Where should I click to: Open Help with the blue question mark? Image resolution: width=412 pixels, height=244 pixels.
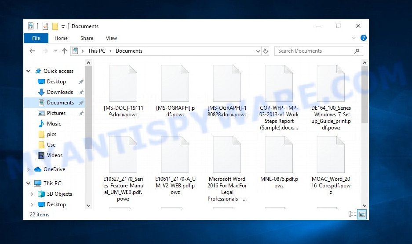363,38
